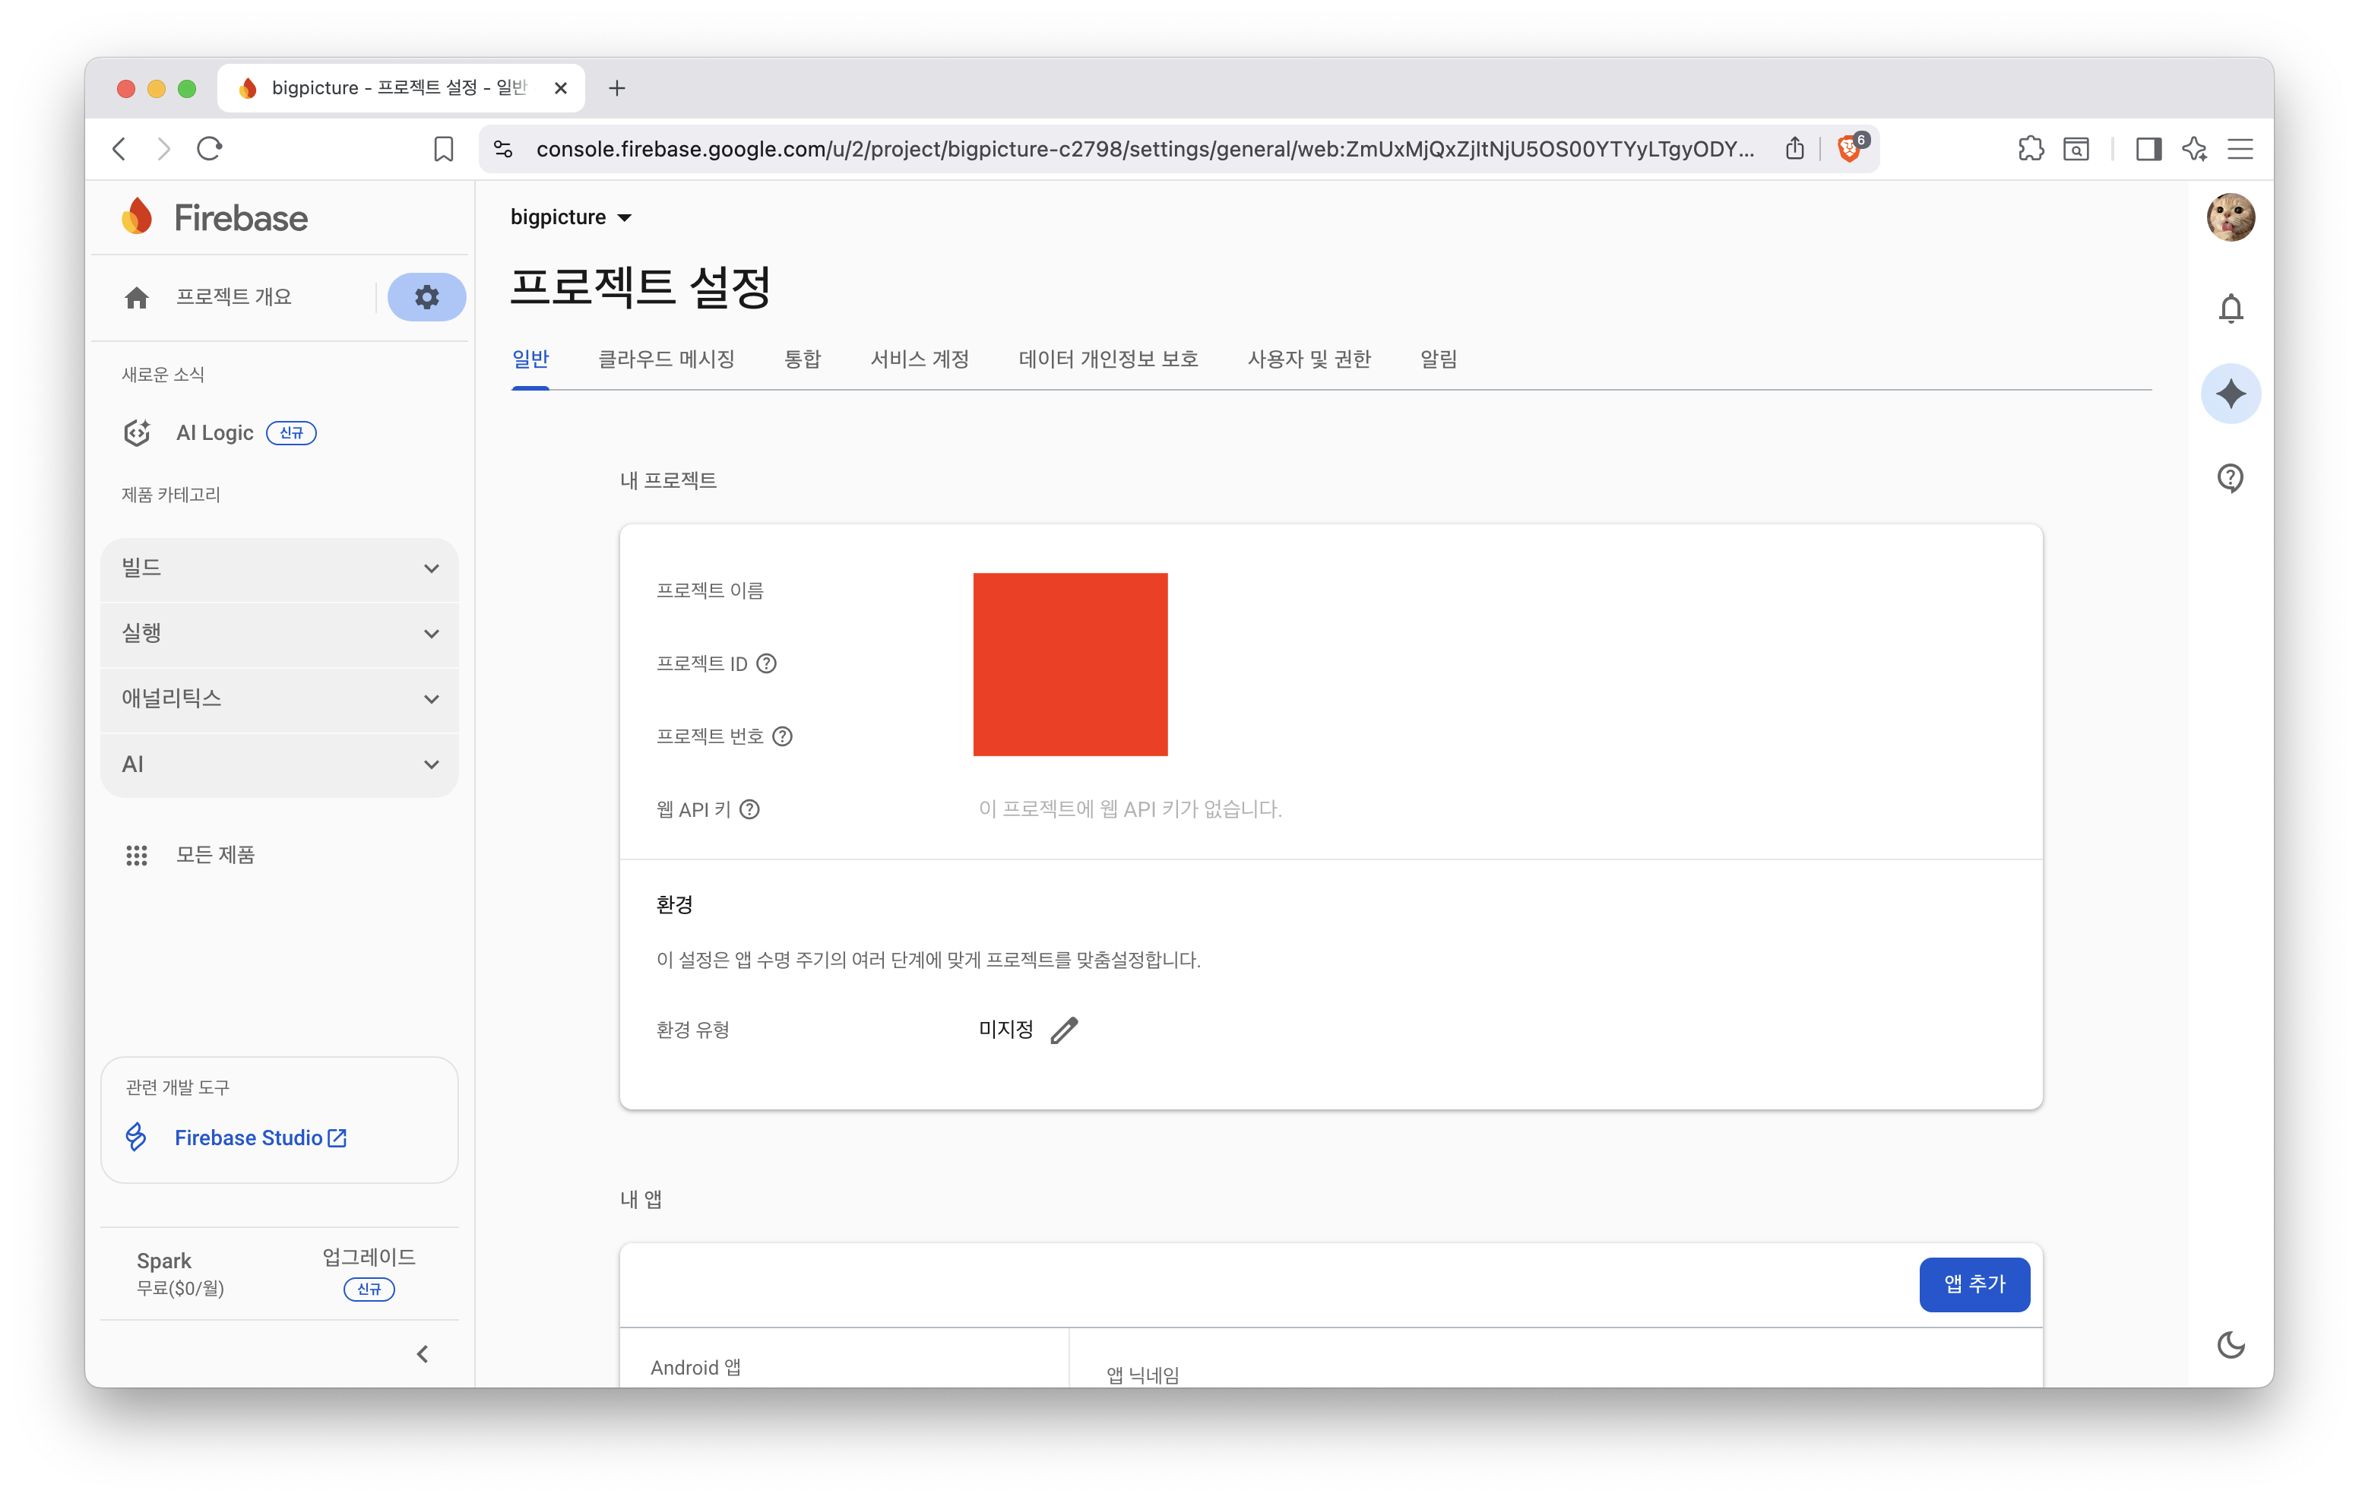
Task: Open Gemini sparkle assistant icon
Action: pos(2230,394)
